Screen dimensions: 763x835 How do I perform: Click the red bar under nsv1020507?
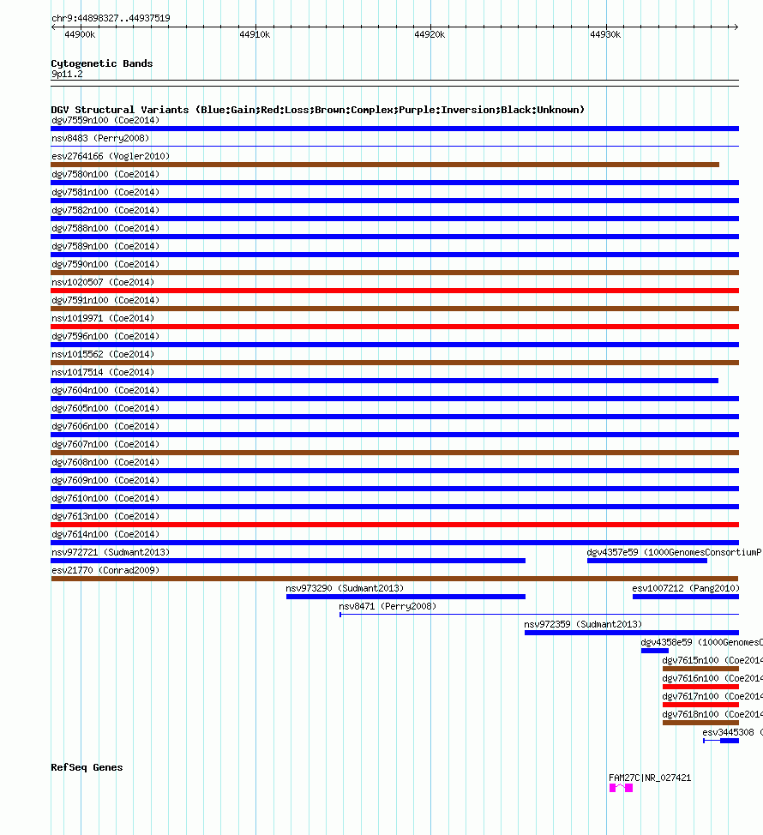pyautogui.click(x=394, y=291)
